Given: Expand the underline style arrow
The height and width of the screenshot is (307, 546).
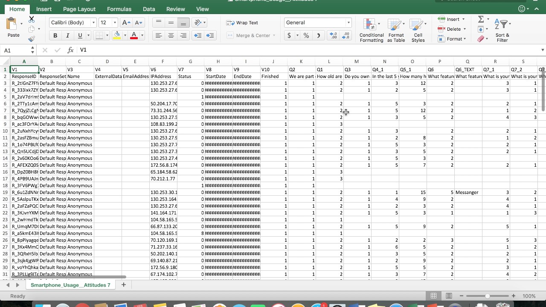Looking at the screenshot, I should point(88,35).
